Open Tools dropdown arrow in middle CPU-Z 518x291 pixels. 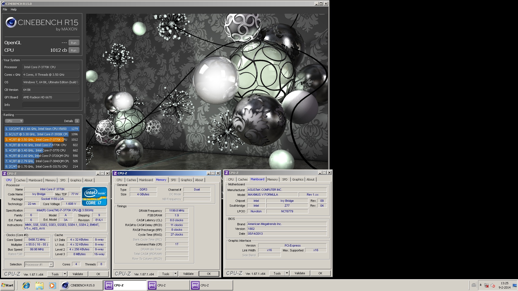point(175,274)
